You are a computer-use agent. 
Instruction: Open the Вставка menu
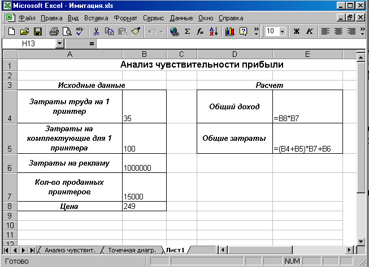click(96, 18)
